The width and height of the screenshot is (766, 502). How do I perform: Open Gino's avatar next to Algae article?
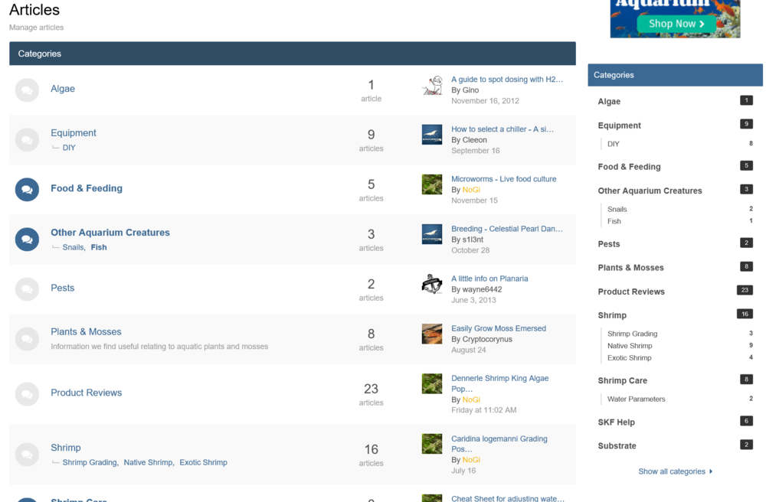(432, 86)
